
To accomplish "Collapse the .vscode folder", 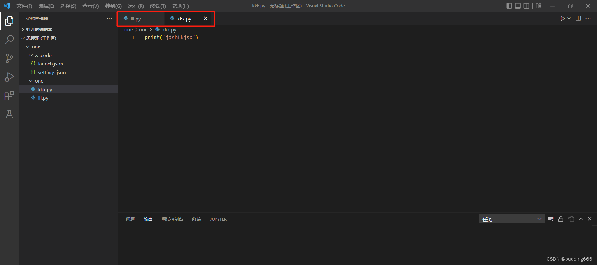I will click(x=68, y=55).
